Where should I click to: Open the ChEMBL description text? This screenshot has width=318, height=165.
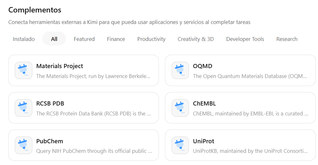(250, 114)
